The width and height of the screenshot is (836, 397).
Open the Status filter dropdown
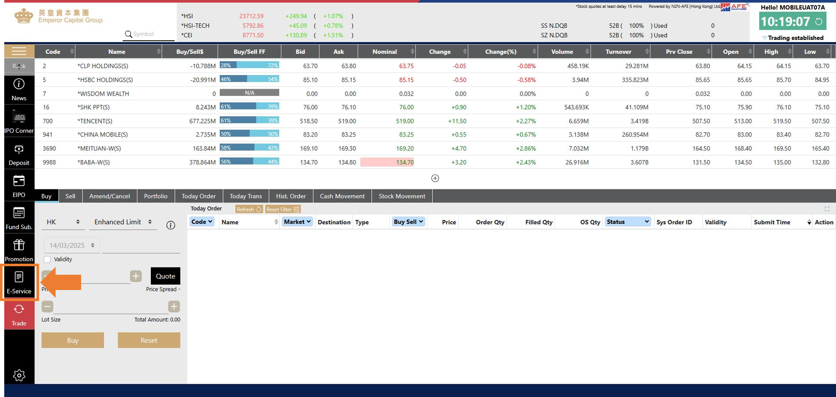click(628, 222)
